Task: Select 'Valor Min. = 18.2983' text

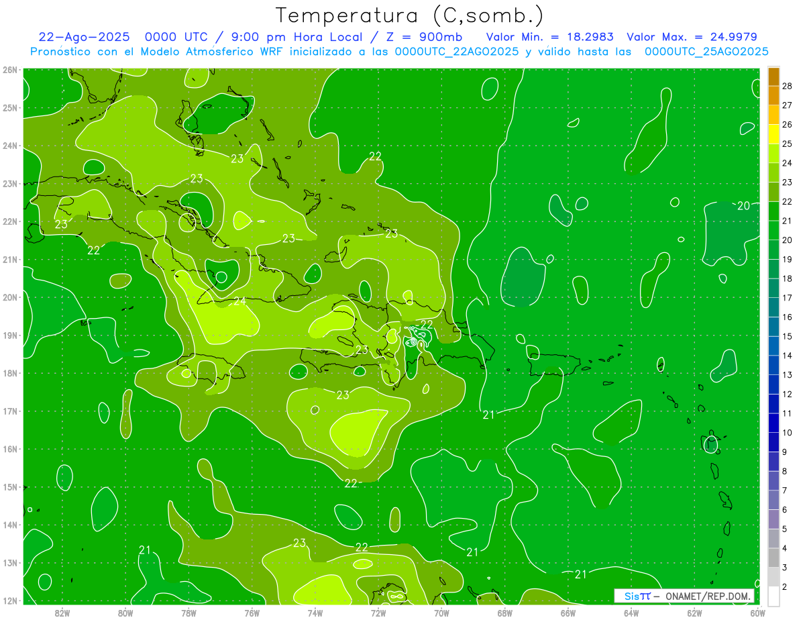Action: (550, 37)
